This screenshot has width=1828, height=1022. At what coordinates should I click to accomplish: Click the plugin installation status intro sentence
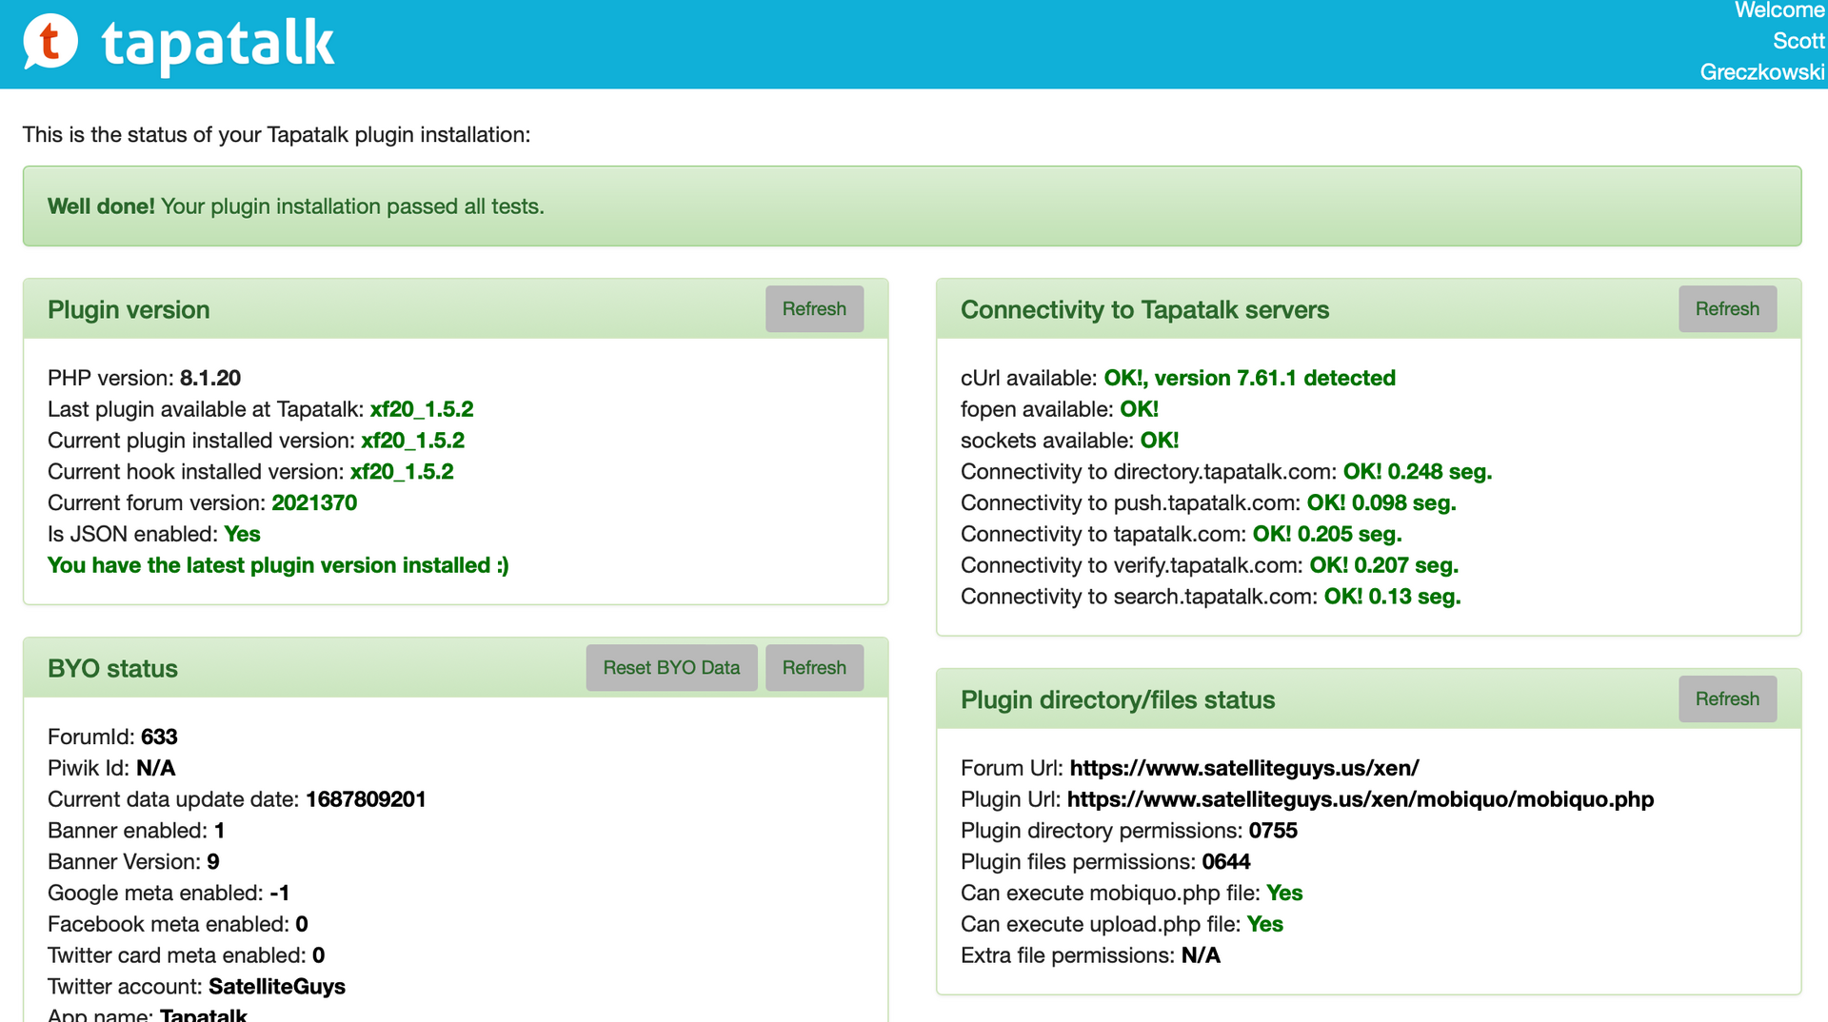tap(276, 135)
